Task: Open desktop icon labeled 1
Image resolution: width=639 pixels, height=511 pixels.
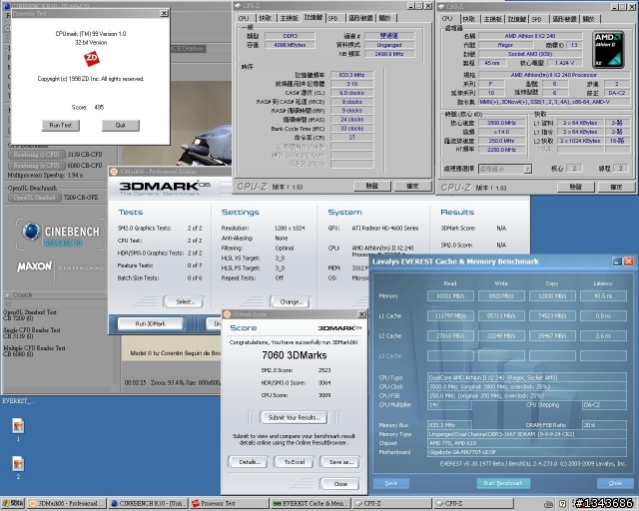Action: pyautogui.click(x=18, y=426)
